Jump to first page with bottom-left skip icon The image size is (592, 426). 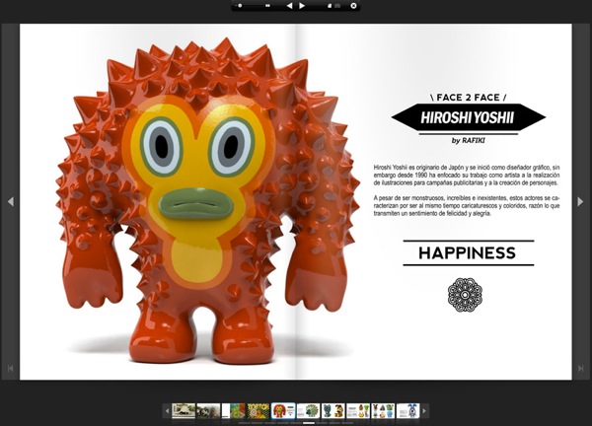tap(11, 368)
